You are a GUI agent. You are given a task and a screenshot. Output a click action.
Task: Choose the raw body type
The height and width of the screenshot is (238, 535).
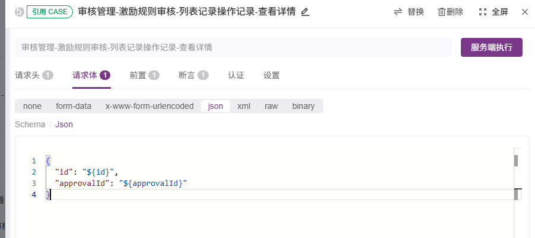coord(271,106)
